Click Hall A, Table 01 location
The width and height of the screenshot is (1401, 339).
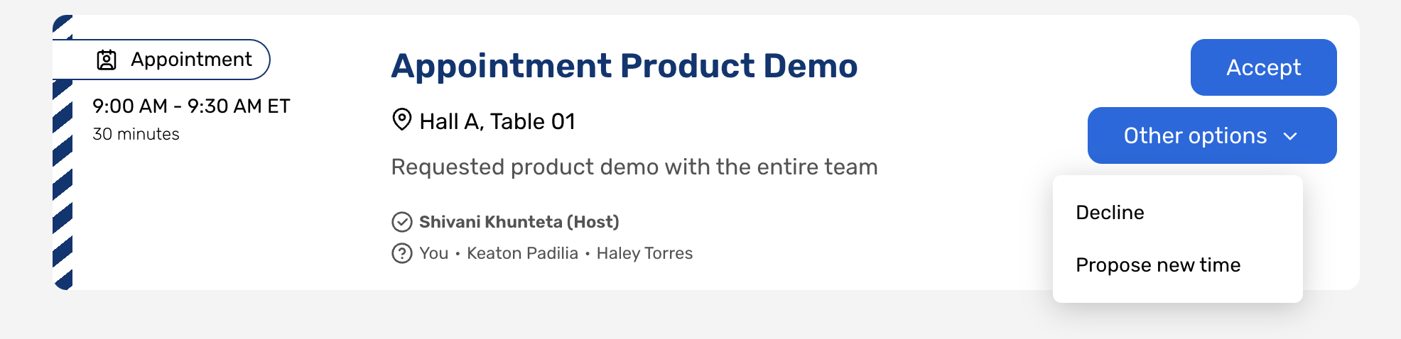coord(497,122)
